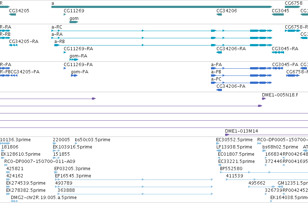Click the gom gene arrow glyph

pos(74,22)
